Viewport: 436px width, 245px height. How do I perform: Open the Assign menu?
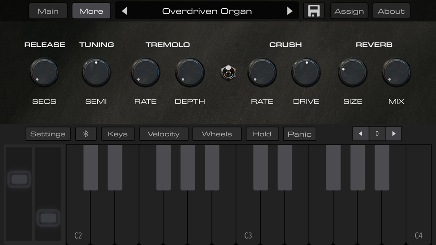(349, 11)
